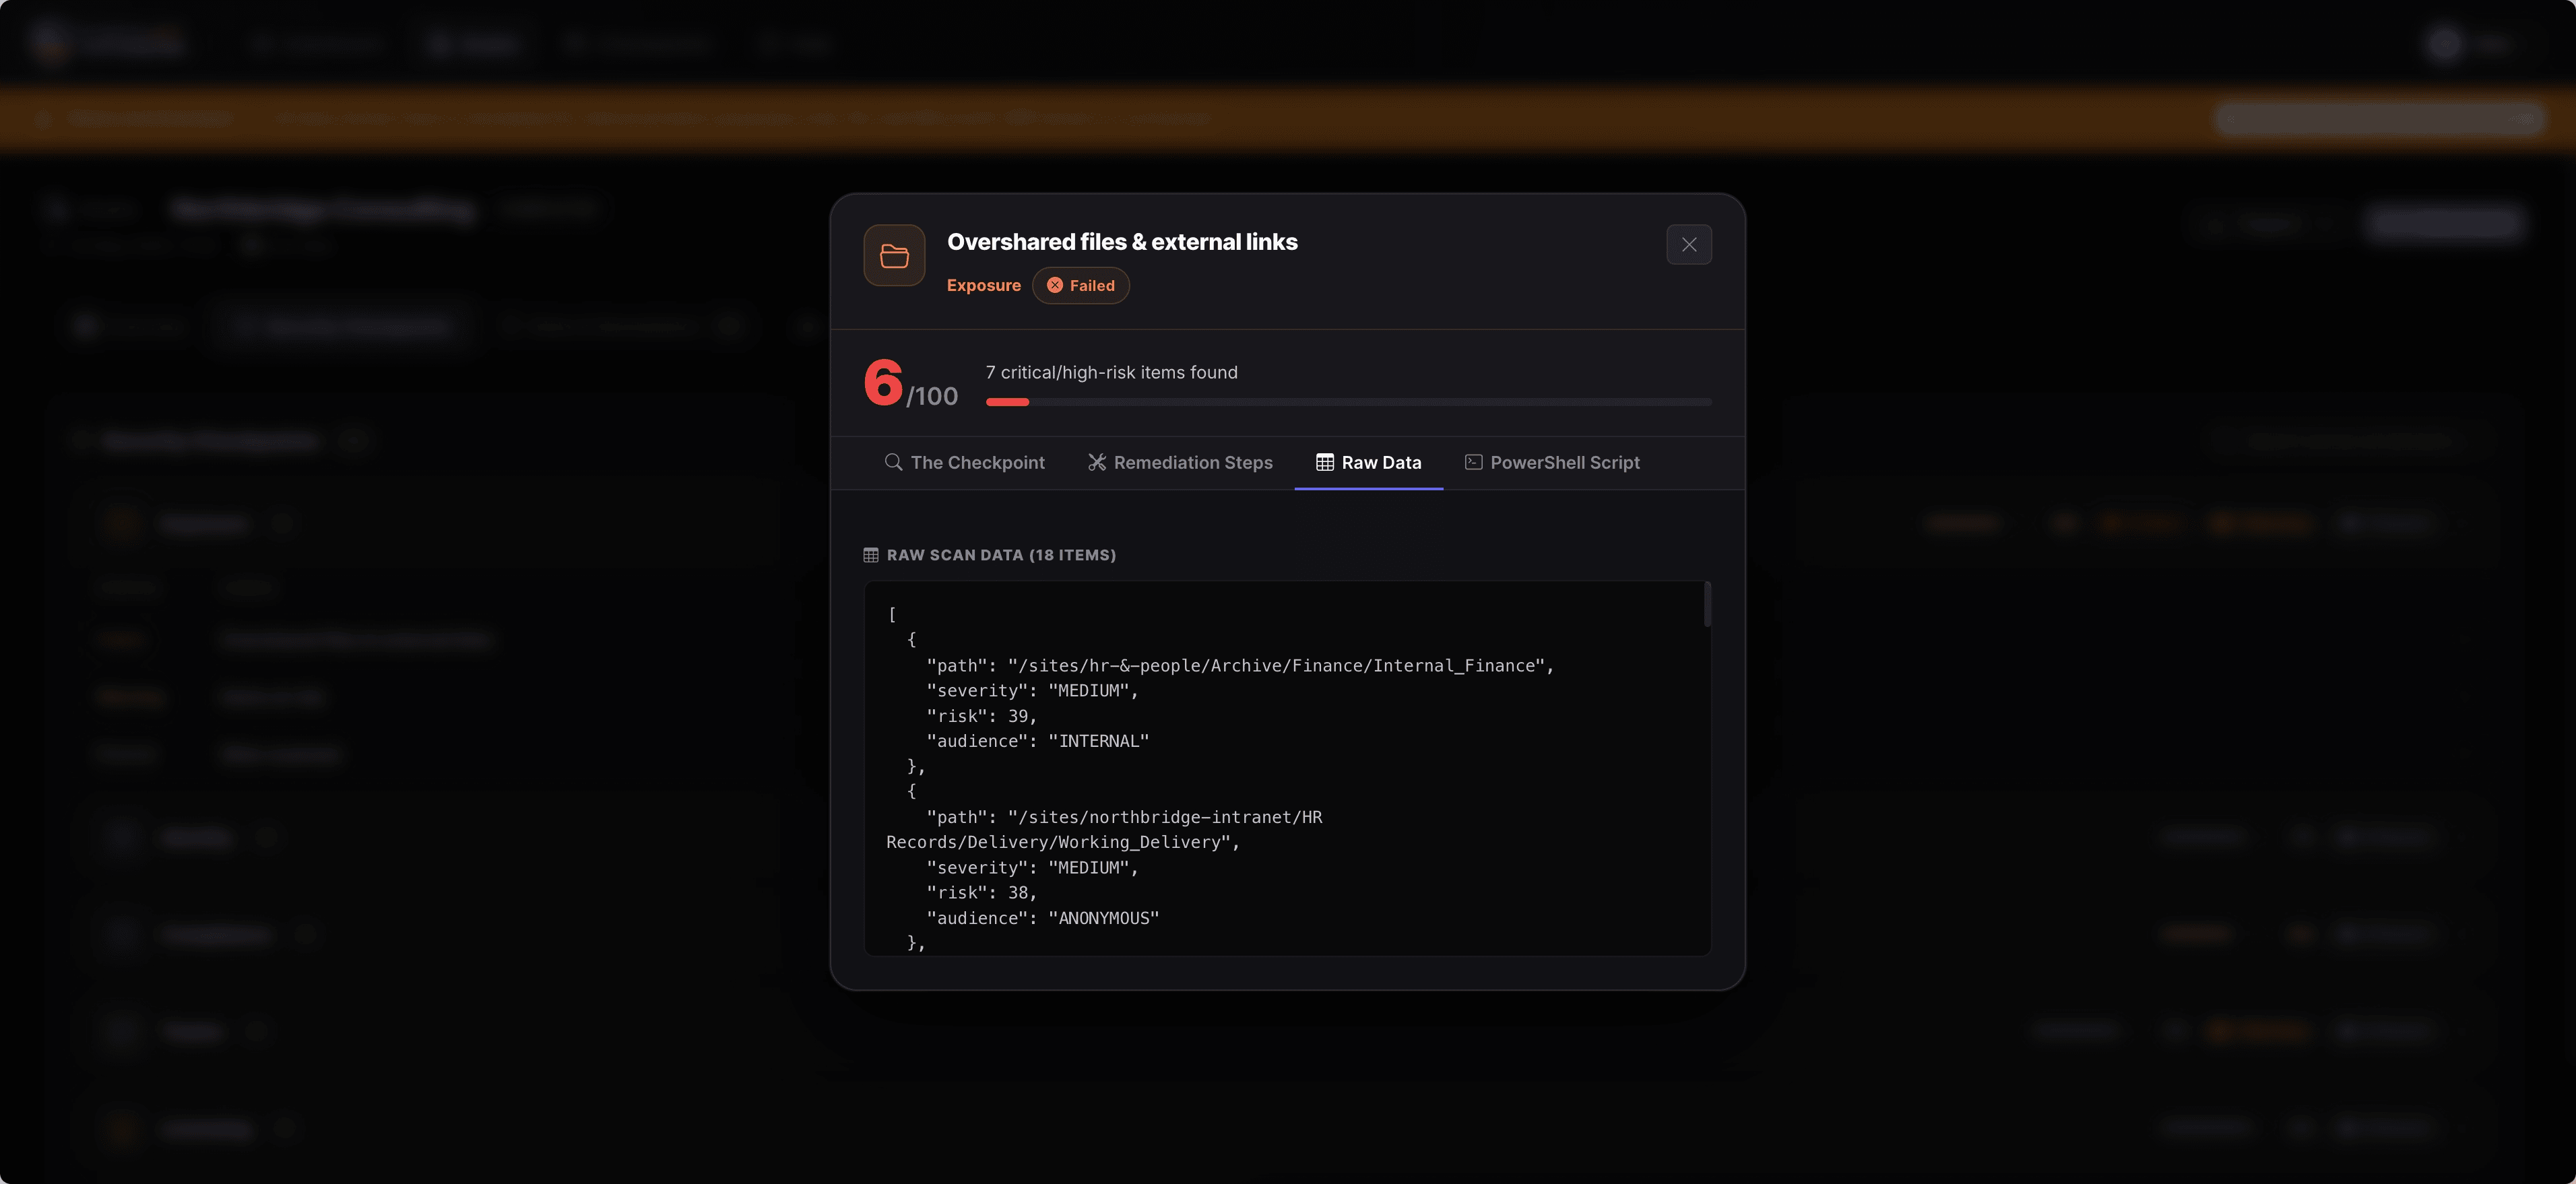The image size is (2576, 1184).
Task: Open the PowerShell Script tab
Action: (1552, 463)
